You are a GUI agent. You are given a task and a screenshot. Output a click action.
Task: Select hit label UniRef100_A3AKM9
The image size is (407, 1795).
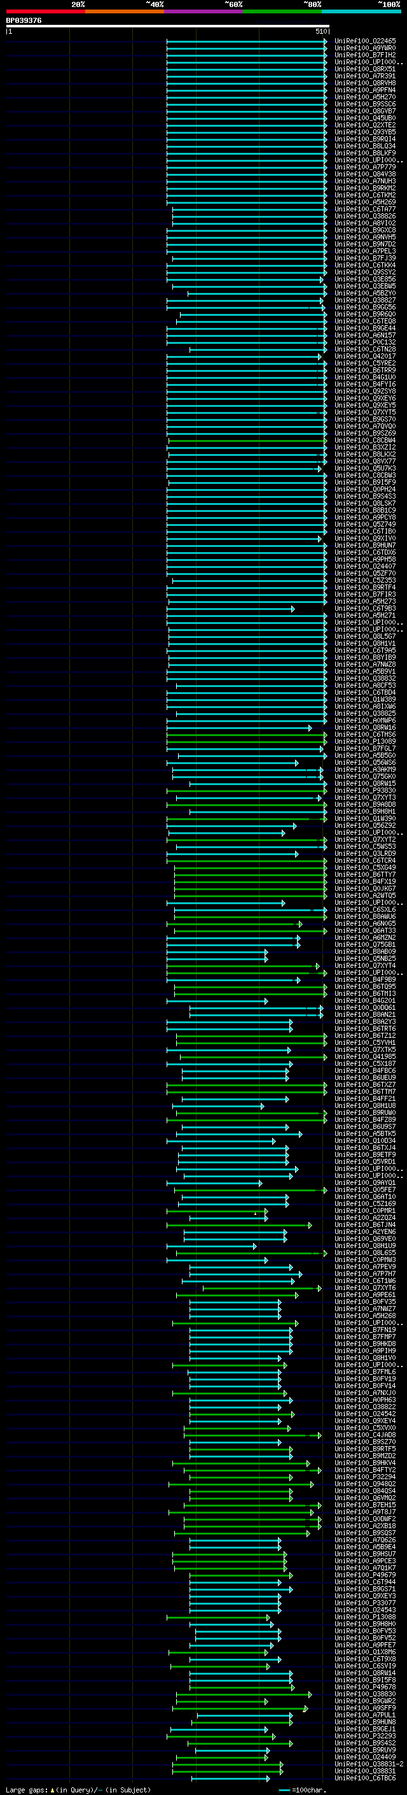click(x=365, y=769)
